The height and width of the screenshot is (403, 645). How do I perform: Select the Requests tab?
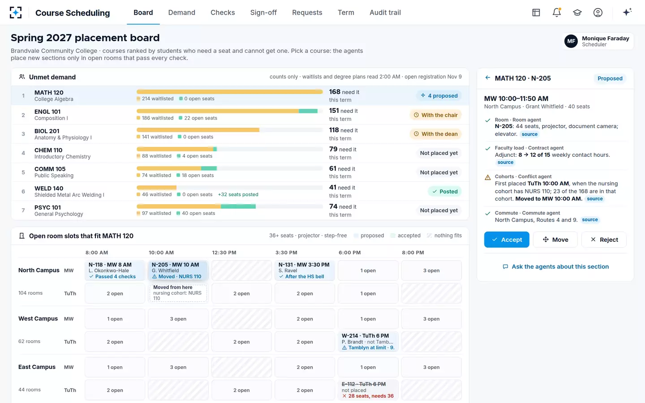click(307, 13)
